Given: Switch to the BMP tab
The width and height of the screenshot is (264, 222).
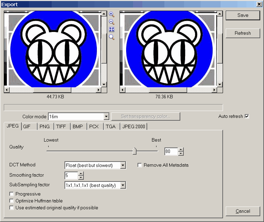Looking at the screenshot, I should 78,126.
